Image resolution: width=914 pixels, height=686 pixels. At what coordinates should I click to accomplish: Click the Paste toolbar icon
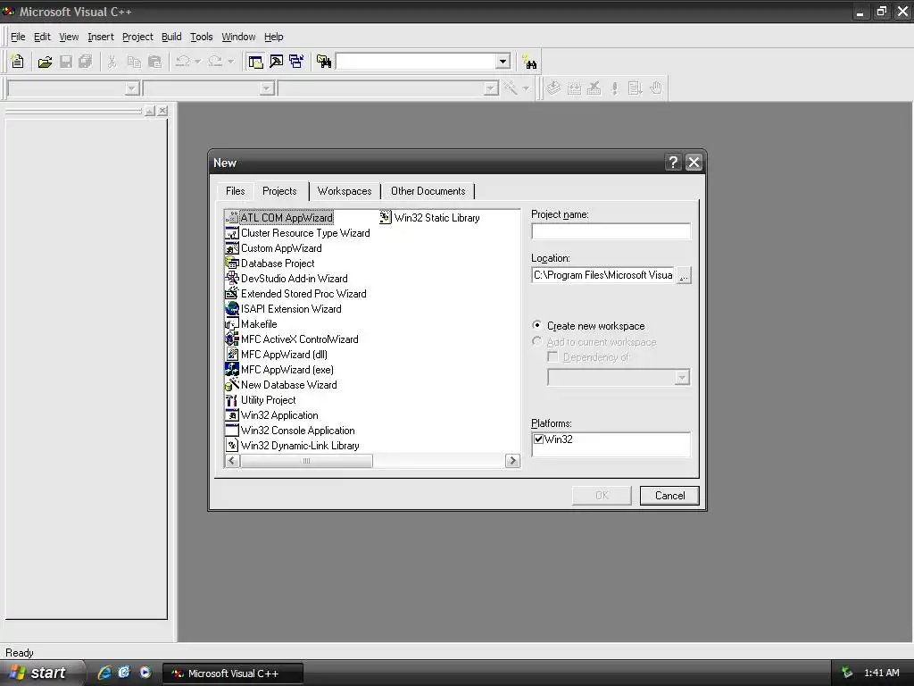click(154, 62)
